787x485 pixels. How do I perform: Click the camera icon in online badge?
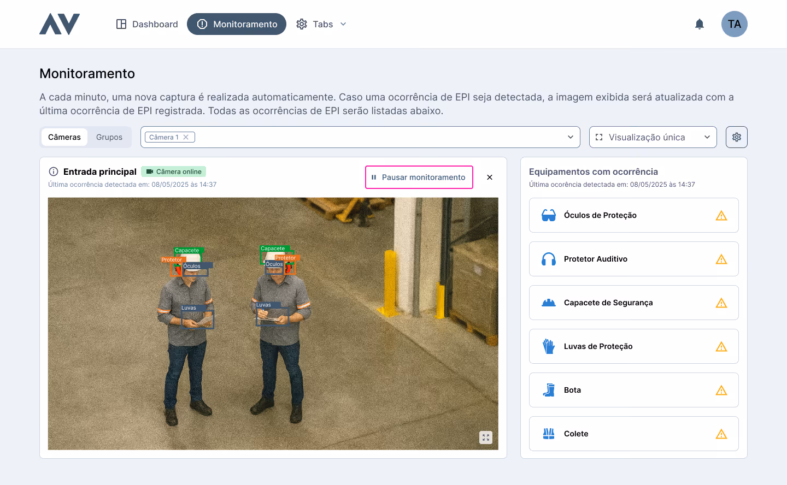[149, 171]
